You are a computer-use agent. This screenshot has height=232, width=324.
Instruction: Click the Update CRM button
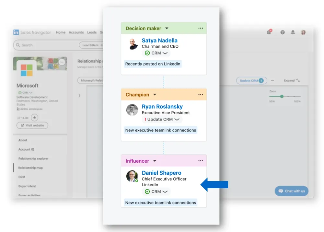coord(252,81)
